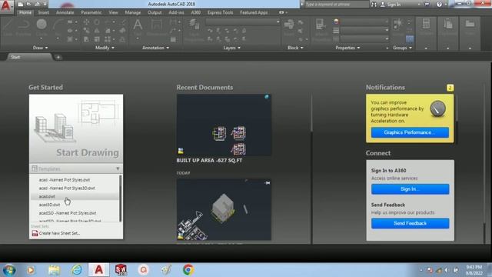Click the Start Drawing tile

tap(76, 128)
